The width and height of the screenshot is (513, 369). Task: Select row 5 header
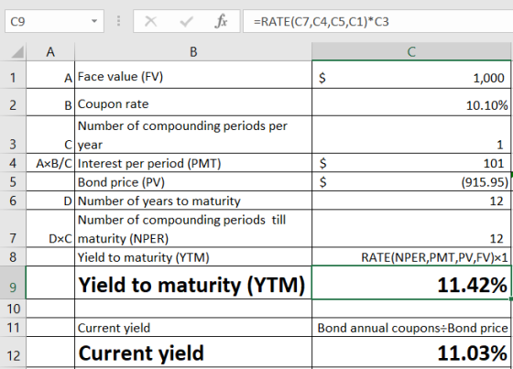13,182
